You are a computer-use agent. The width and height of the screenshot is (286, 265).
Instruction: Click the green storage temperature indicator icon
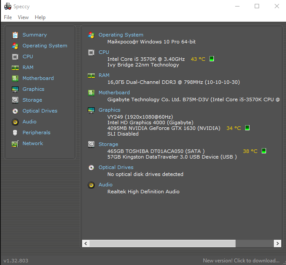click(x=264, y=151)
